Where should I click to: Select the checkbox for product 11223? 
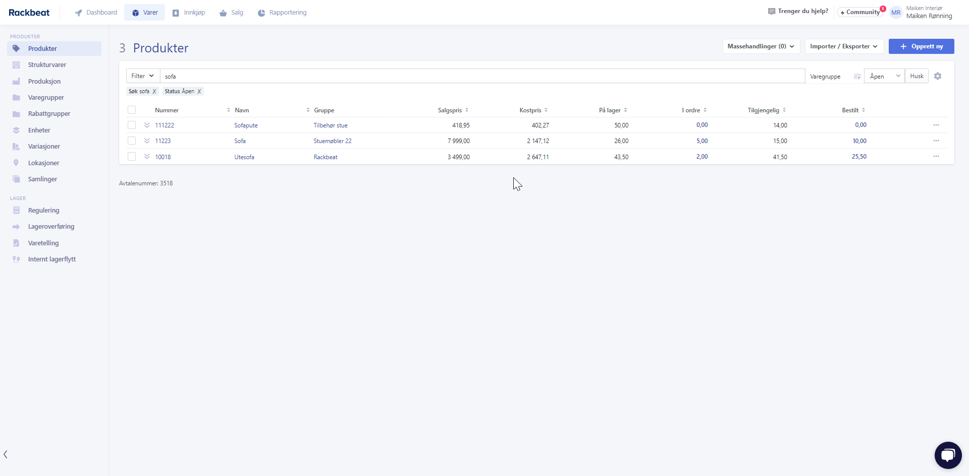click(x=132, y=141)
